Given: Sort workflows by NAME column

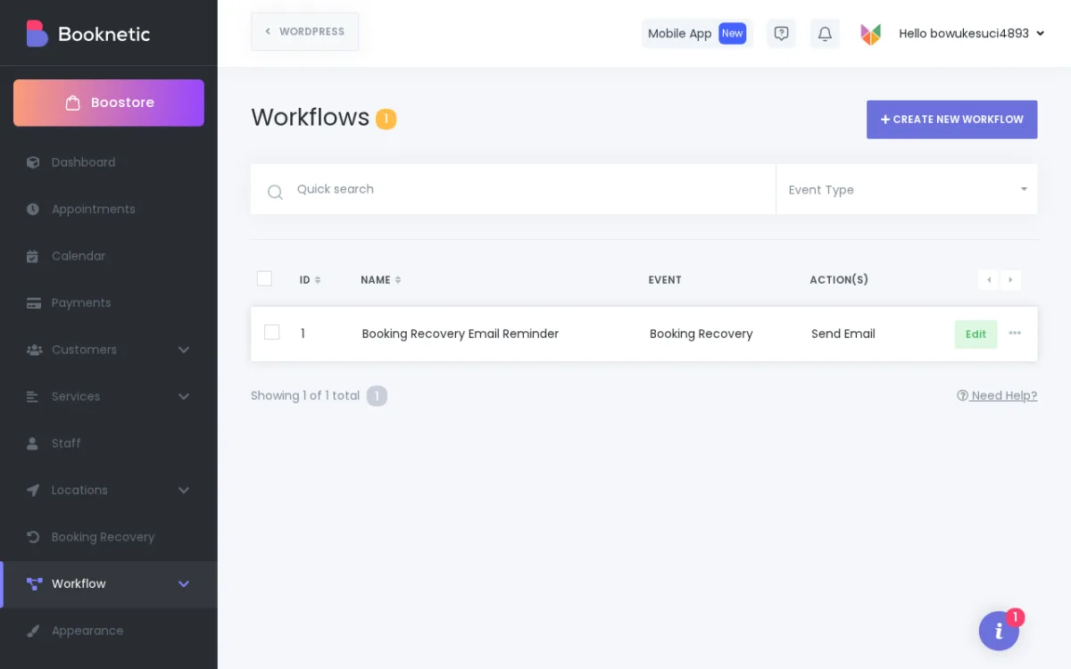Looking at the screenshot, I should (381, 280).
